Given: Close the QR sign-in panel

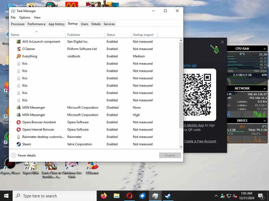Looking at the screenshot, I should (222, 42).
